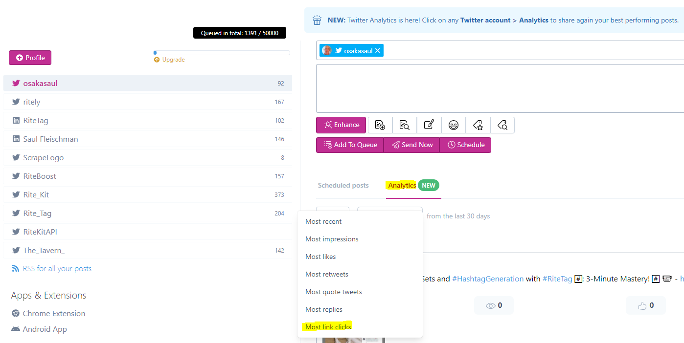Image resolution: width=684 pixels, height=343 pixels.
Task: Click the hashtag tag search icon
Action: point(502,125)
